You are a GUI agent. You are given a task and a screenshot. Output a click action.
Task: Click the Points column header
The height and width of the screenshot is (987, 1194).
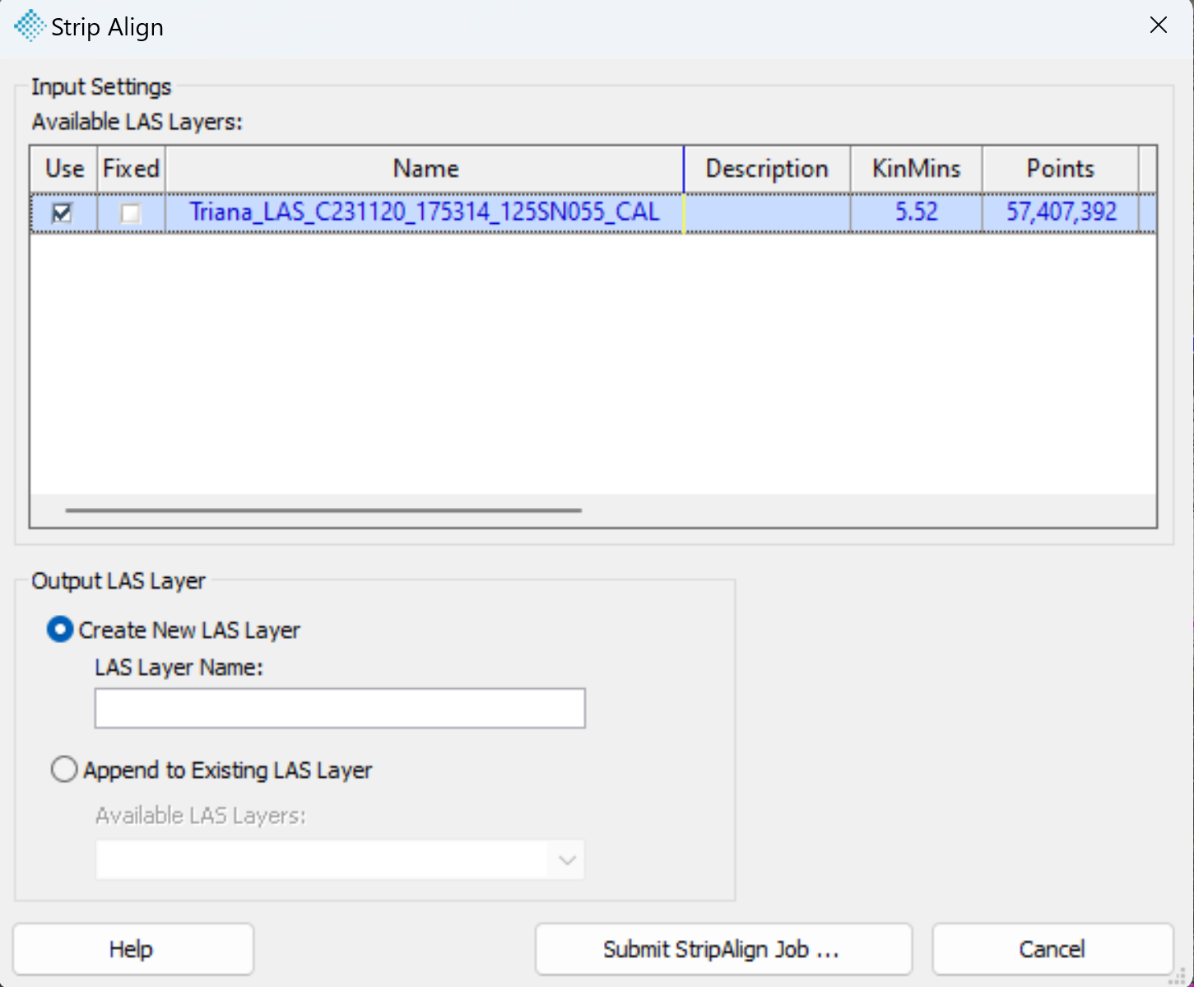tap(1060, 169)
